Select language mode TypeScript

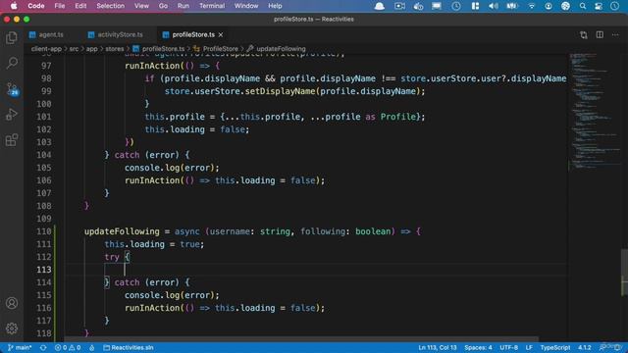(x=555, y=347)
